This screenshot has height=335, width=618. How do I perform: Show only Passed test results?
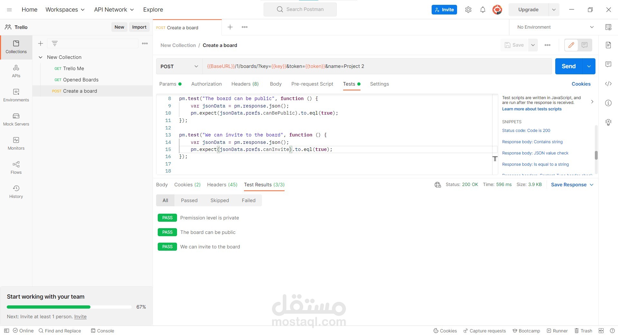pos(189,200)
